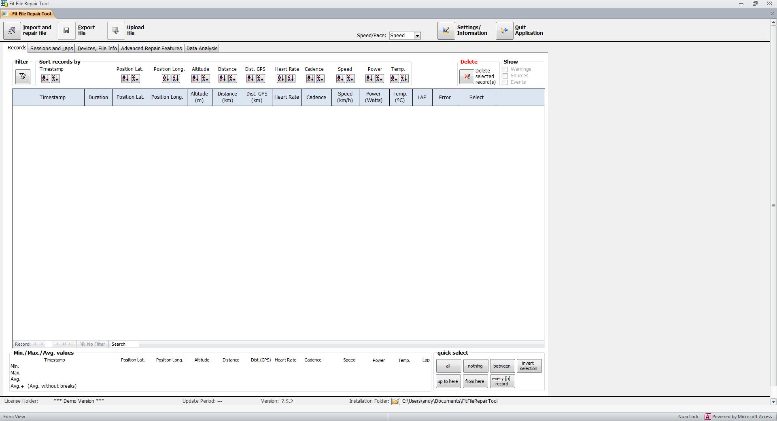Click the LAP column header

click(x=422, y=98)
